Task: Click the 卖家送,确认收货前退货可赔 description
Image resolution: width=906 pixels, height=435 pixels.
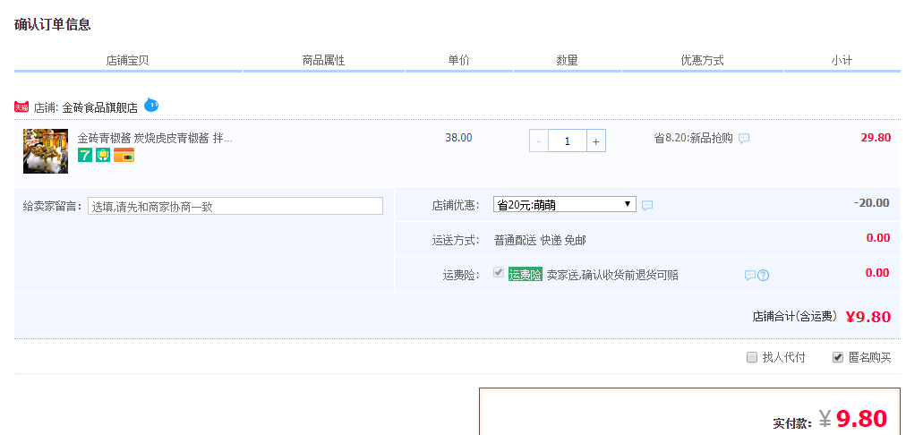Action: click(x=612, y=275)
